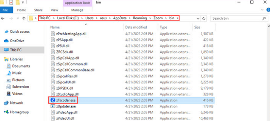Click the zSipcallUI.dll file icon
This screenshot has width=270, height=121.
point(53,82)
